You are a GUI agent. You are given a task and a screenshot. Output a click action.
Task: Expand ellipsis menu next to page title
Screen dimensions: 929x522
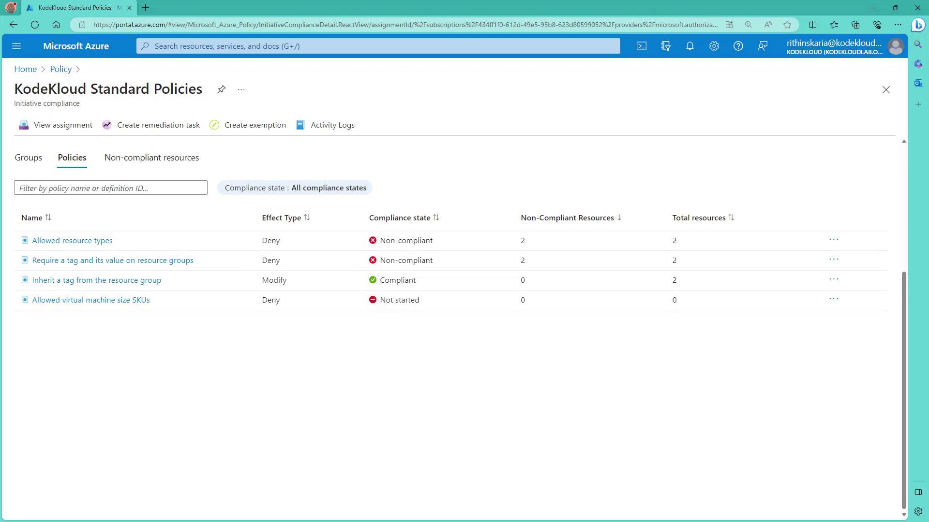[241, 89]
